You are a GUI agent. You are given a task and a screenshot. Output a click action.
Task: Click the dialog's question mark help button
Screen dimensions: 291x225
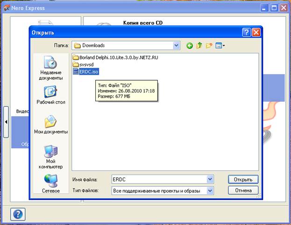pos(247,33)
